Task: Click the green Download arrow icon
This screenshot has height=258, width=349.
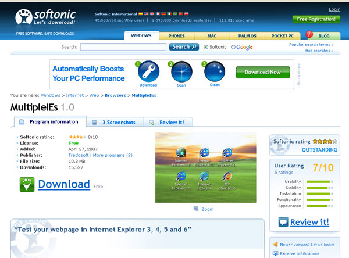Action: coord(27,184)
